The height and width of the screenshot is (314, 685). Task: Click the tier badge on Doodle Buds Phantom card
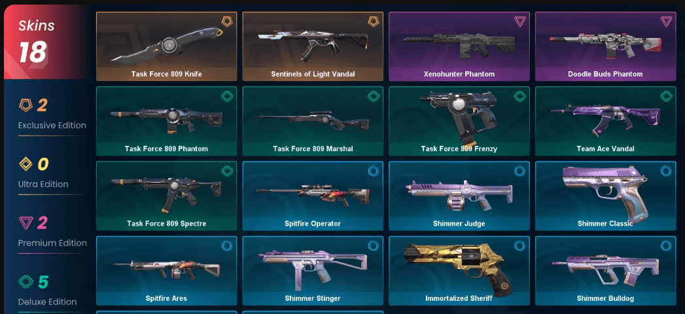pyautogui.click(x=666, y=22)
